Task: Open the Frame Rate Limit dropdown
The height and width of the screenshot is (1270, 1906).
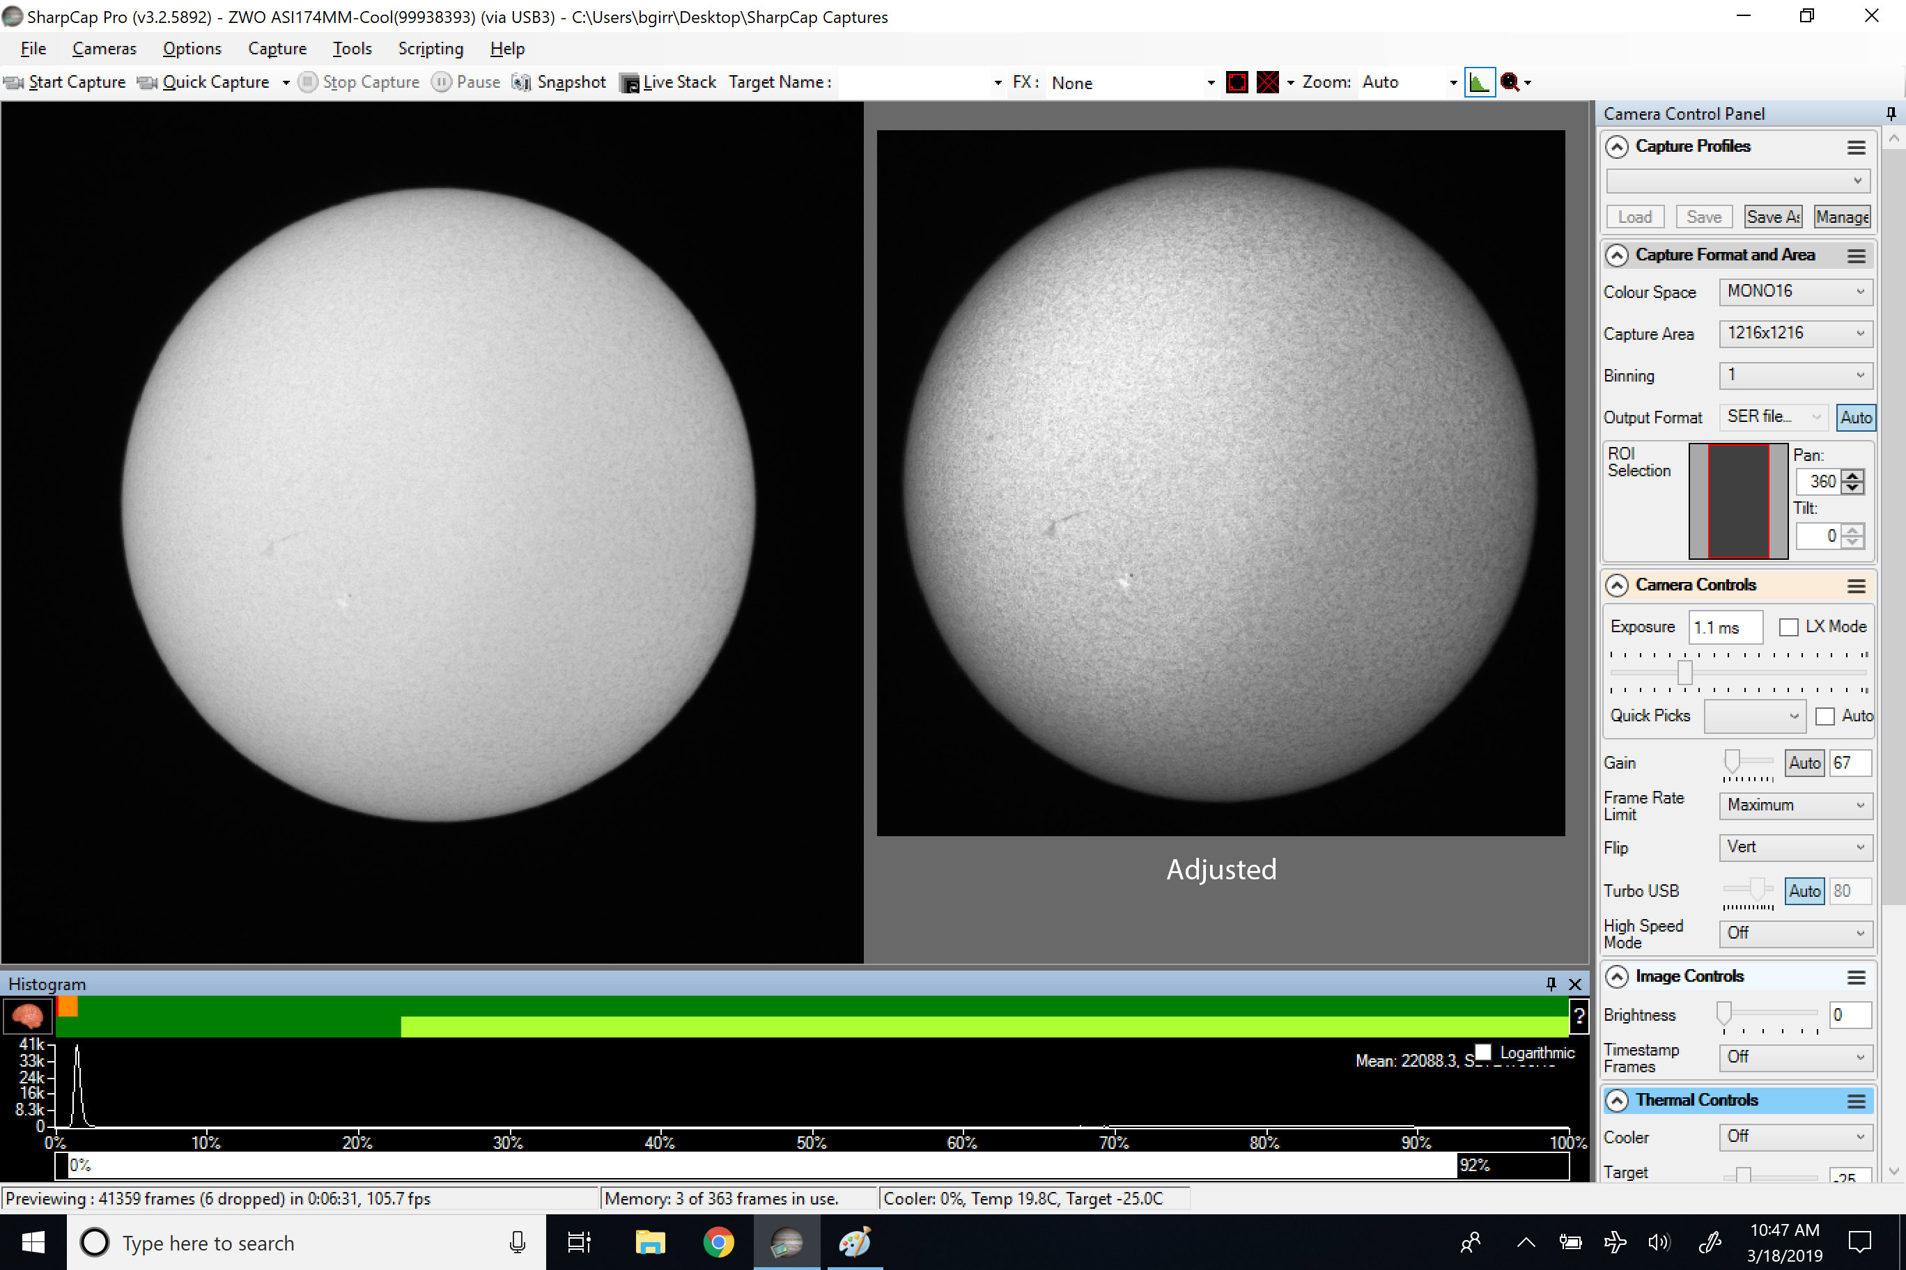Action: (x=1795, y=805)
